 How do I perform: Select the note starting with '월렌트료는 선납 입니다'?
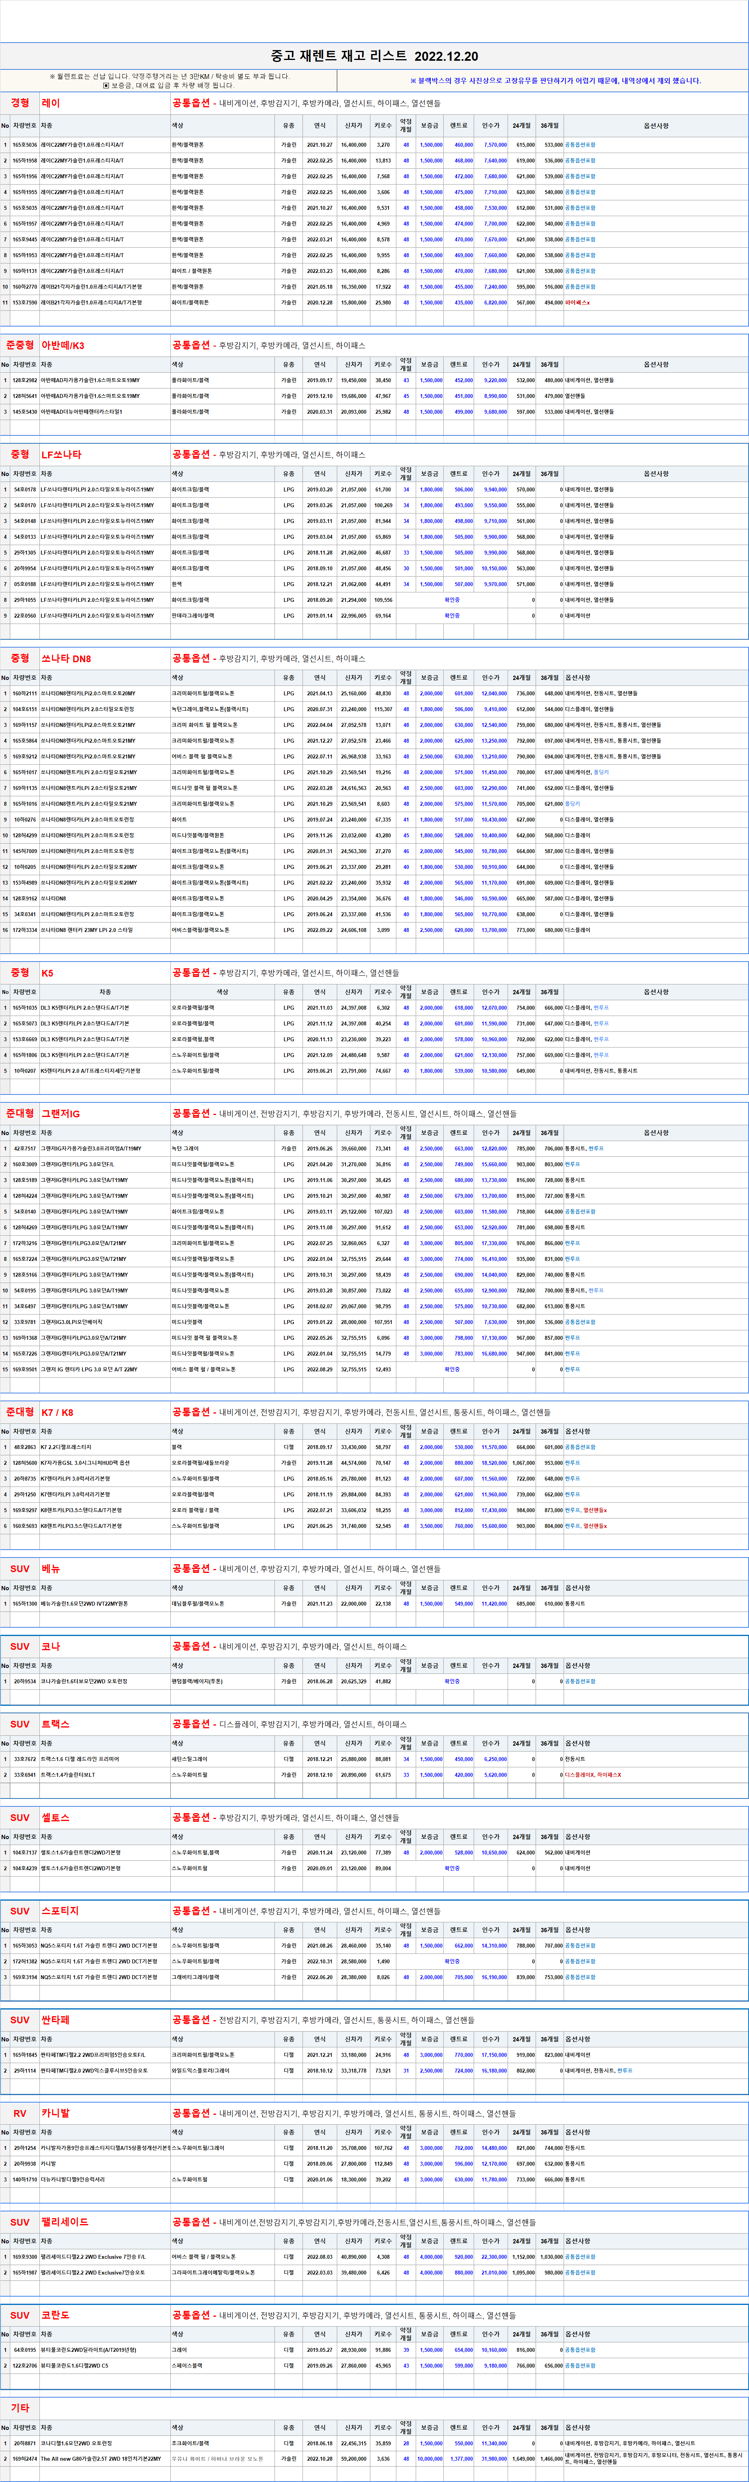click(x=169, y=80)
